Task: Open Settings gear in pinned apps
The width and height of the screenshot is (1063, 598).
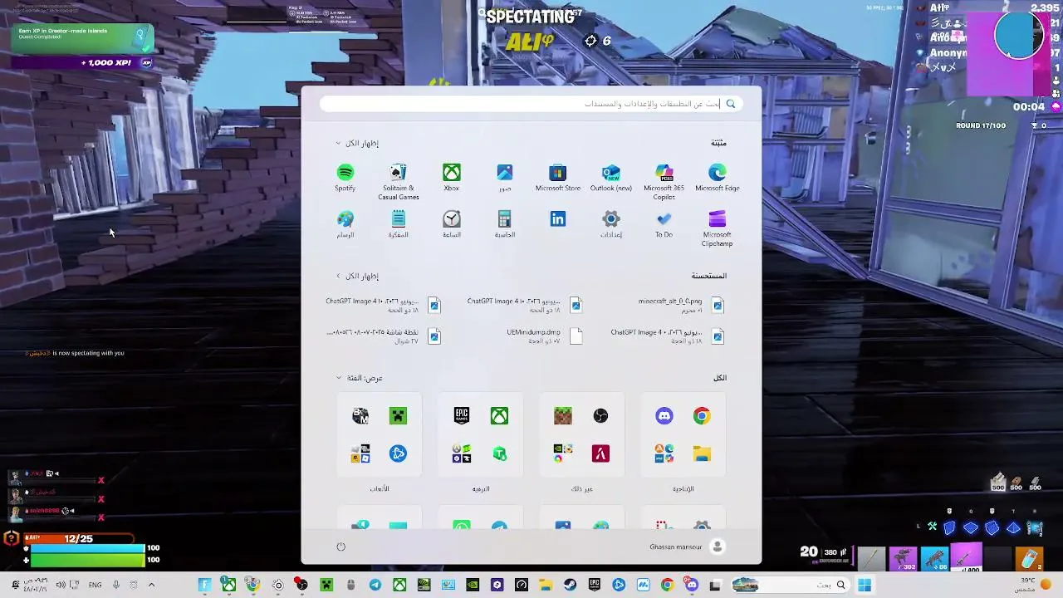Action: [x=611, y=224]
